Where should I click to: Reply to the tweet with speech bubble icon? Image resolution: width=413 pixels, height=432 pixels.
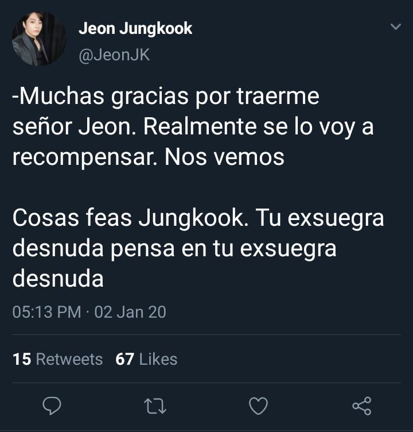tap(52, 406)
